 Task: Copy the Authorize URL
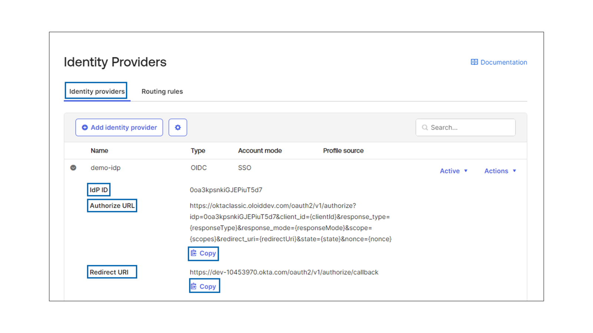[x=203, y=253]
